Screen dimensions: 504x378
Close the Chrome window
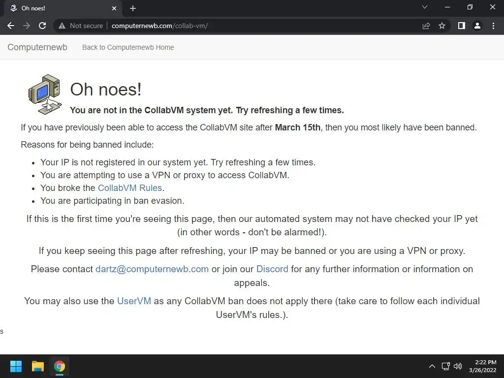click(x=492, y=7)
